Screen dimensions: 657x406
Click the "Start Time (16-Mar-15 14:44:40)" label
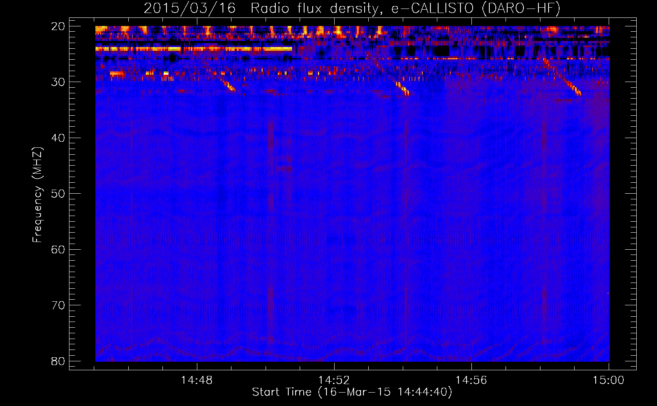coord(352,392)
